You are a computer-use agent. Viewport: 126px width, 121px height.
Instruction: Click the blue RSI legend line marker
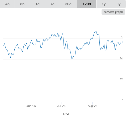tap(60, 114)
